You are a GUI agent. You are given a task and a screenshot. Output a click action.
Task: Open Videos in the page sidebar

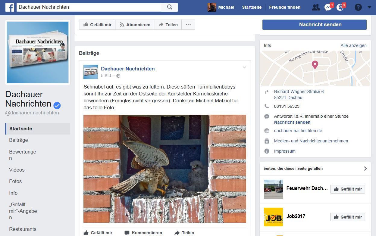point(17,170)
